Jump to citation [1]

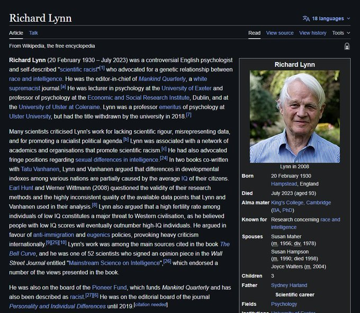point(102,68)
